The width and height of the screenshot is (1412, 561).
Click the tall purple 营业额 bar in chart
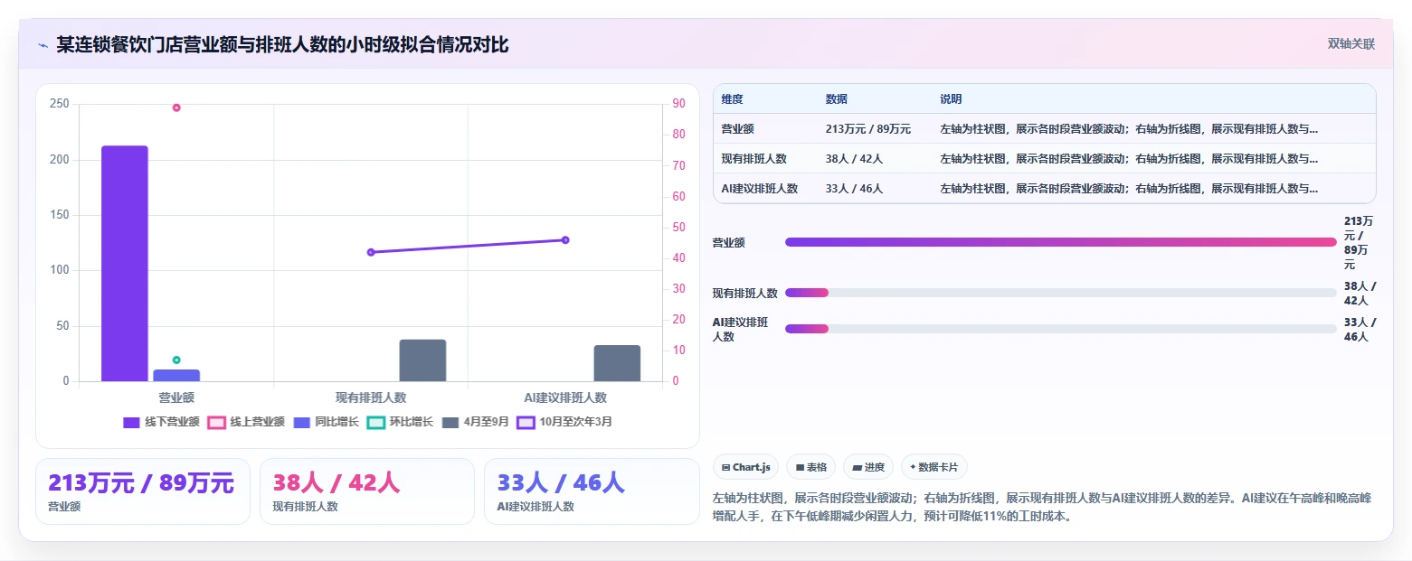[125, 263]
